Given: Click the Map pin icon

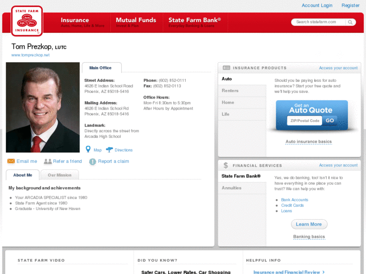Looking at the screenshot, I should (x=88, y=150).
